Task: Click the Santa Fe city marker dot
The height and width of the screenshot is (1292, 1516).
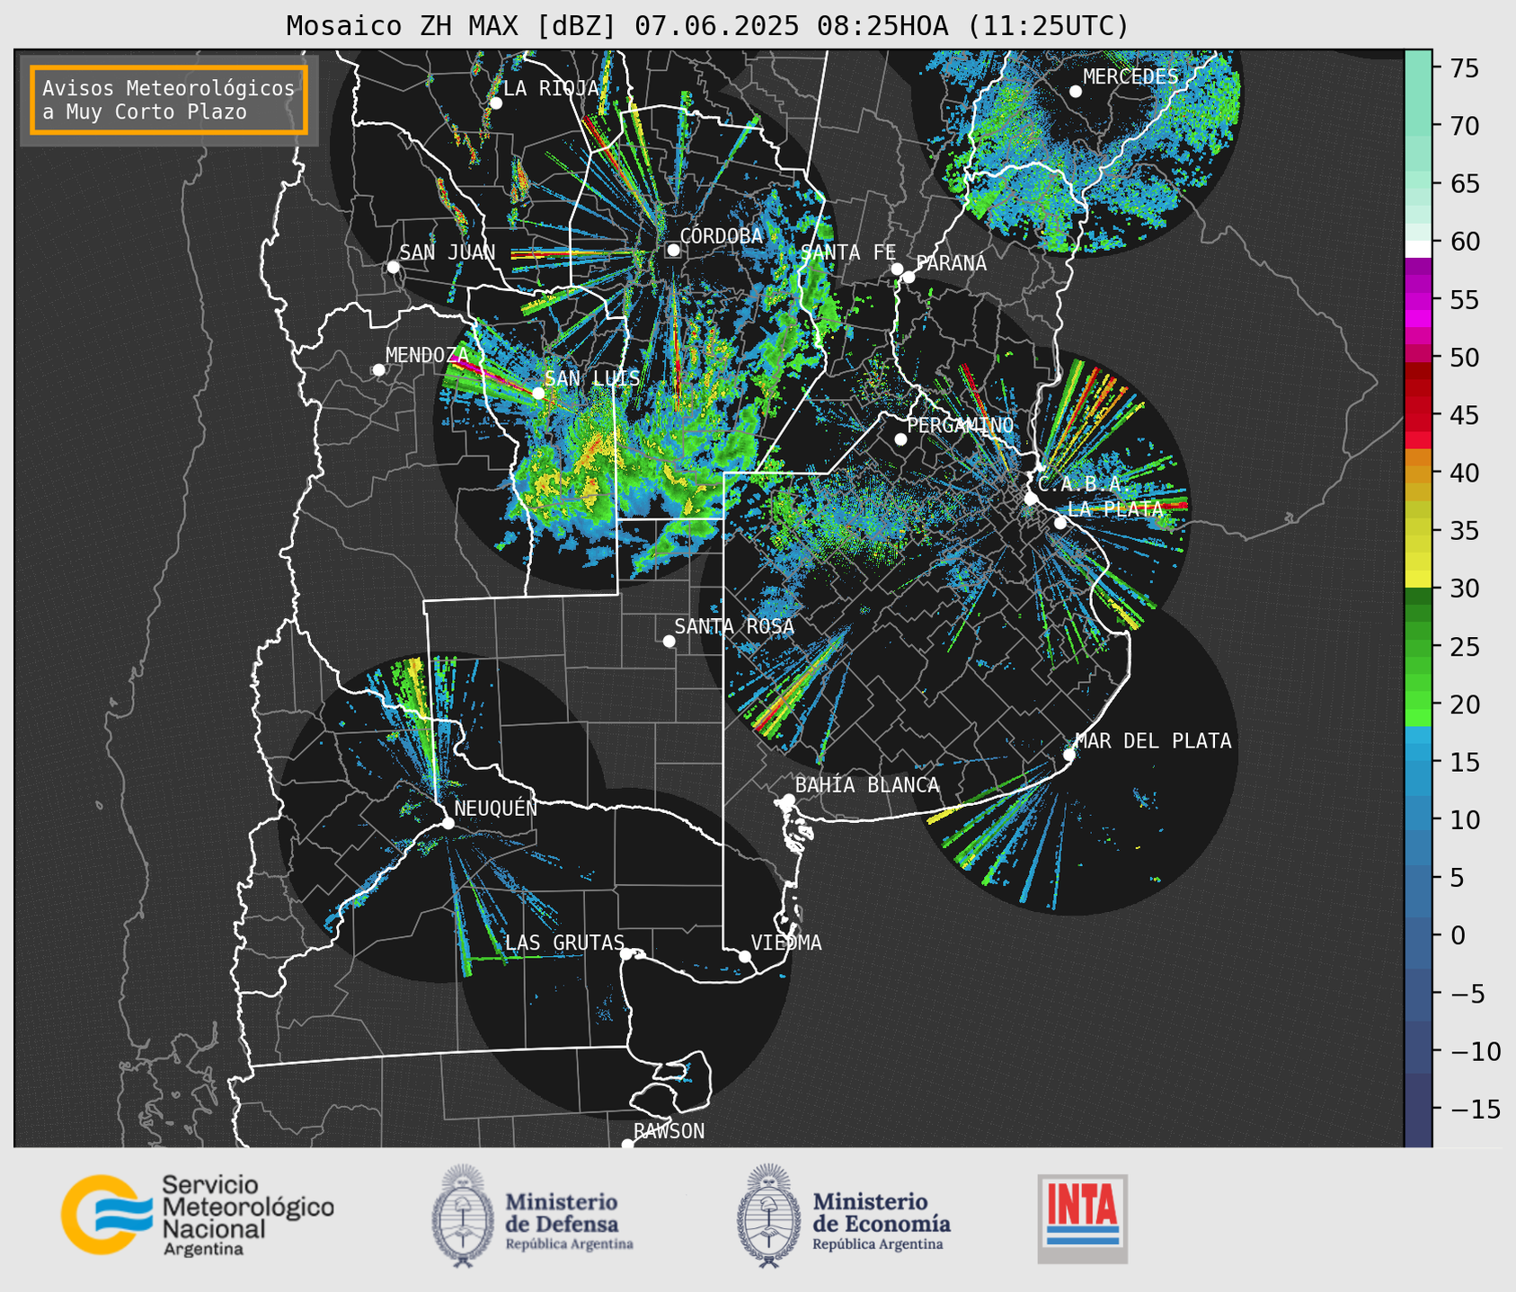Action: 897,269
